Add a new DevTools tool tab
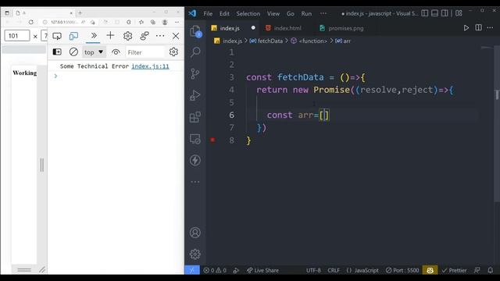 (x=110, y=35)
